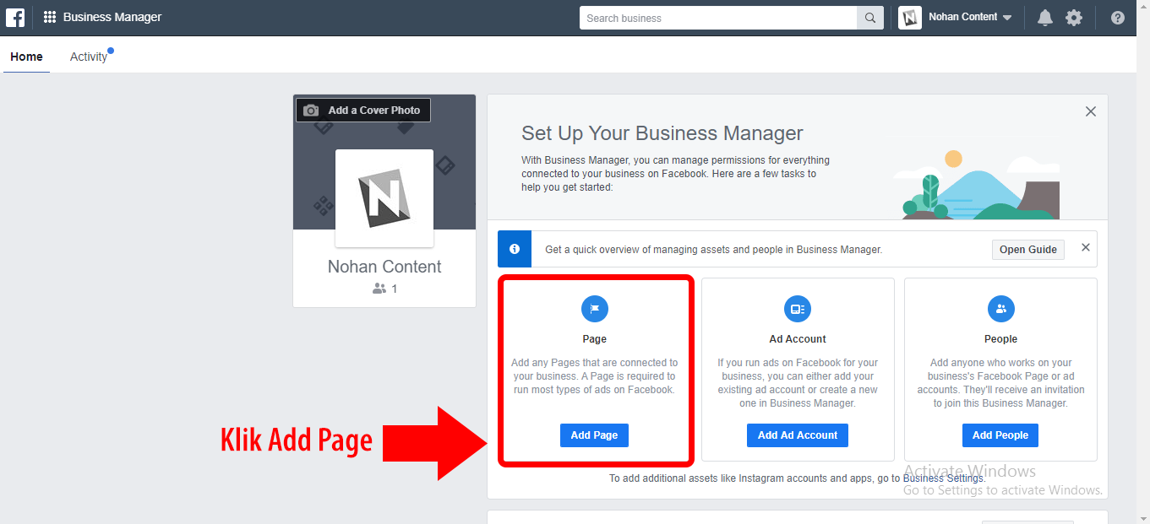Viewport: 1150px width, 524px height.
Task: Click the camera icon on cover photo
Action: pos(311,111)
